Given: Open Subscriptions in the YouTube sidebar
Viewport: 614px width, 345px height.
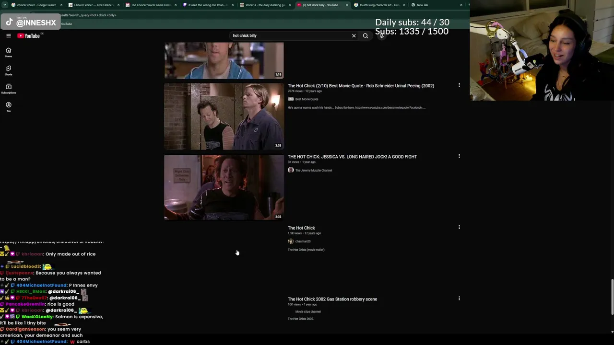Looking at the screenshot, I should 9,89.
